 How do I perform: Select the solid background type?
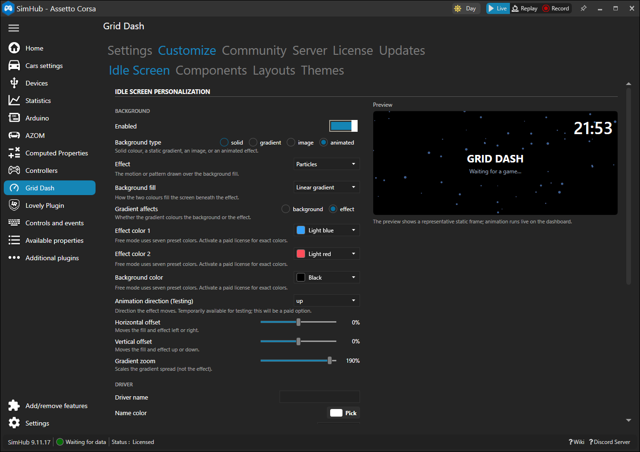[224, 142]
